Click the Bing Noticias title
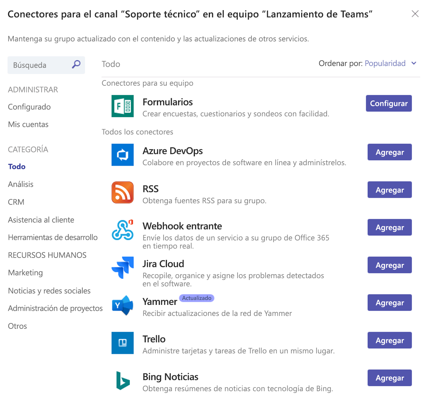The height and width of the screenshot is (401, 423). pos(171,377)
